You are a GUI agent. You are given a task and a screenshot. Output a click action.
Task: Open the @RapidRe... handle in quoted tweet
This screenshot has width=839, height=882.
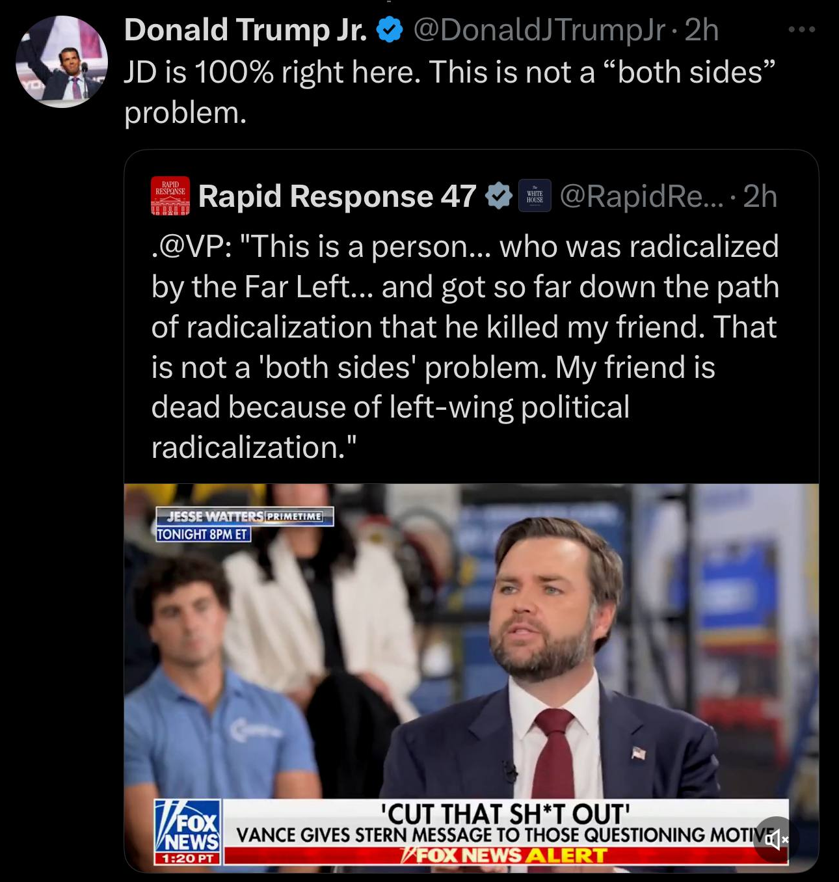point(641,196)
